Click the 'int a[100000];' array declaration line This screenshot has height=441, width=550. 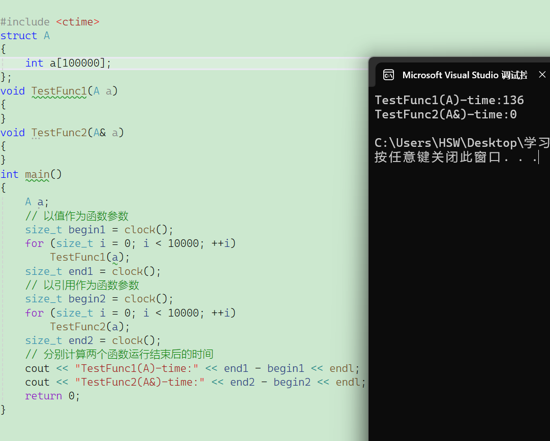[x=68, y=63]
